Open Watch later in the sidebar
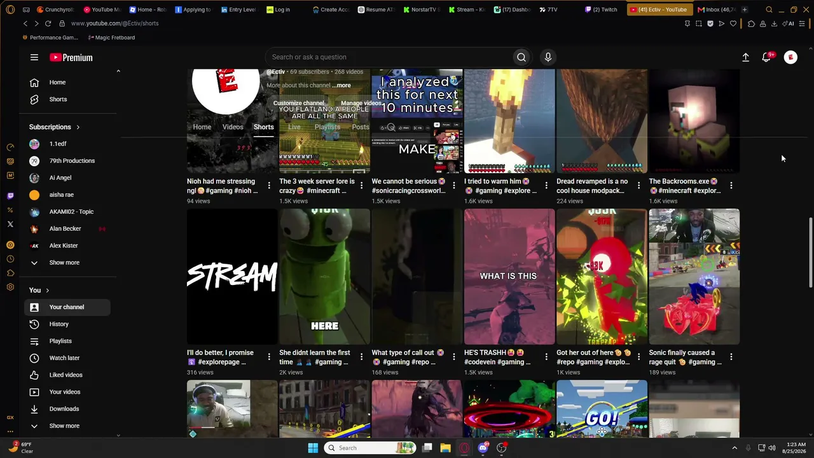This screenshot has width=814, height=458. pos(67,358)
